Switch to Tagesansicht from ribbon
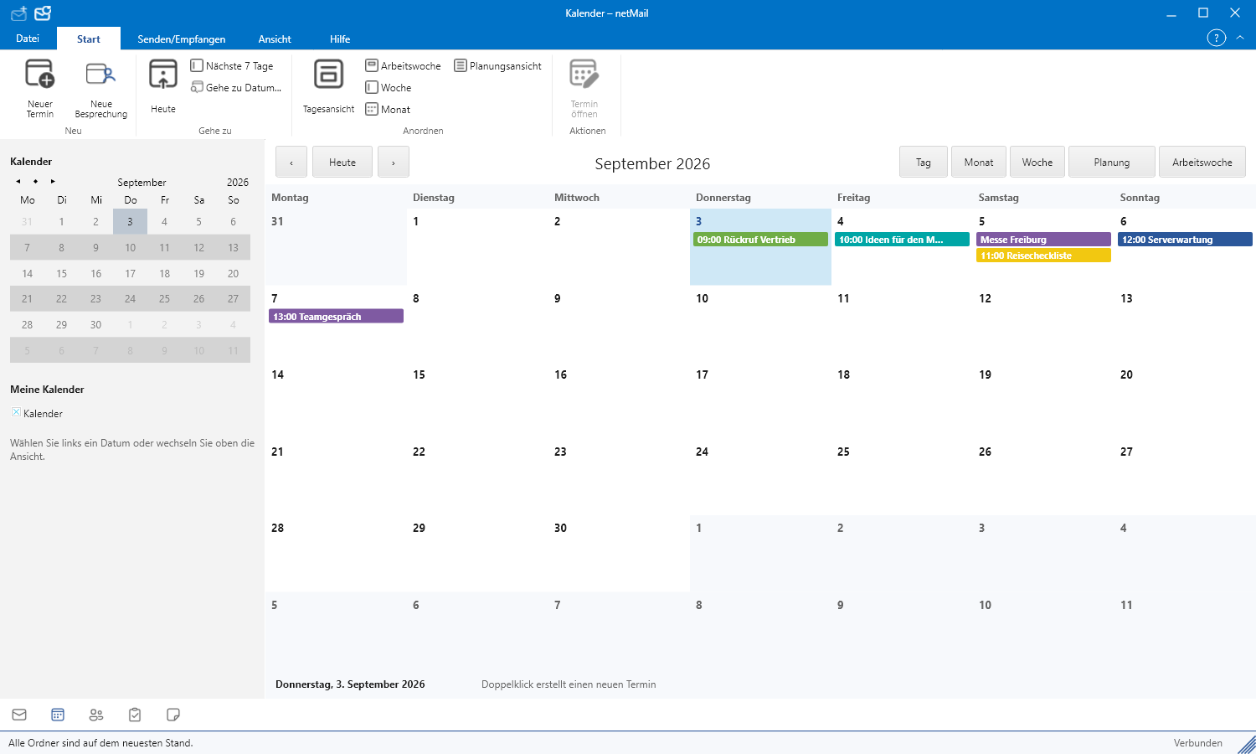 pos(328,86)
